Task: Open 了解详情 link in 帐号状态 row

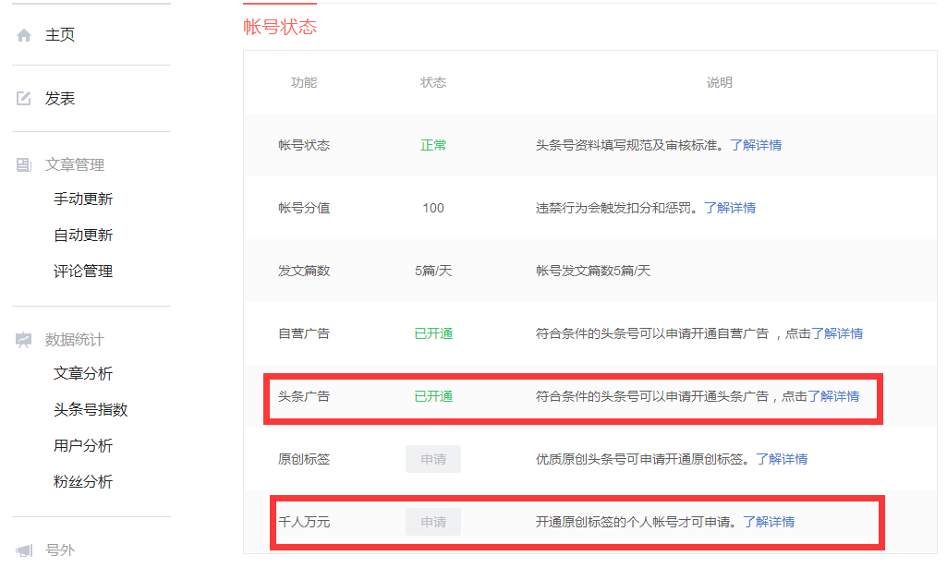Action: pyautogui.click(x=758, y=145)
